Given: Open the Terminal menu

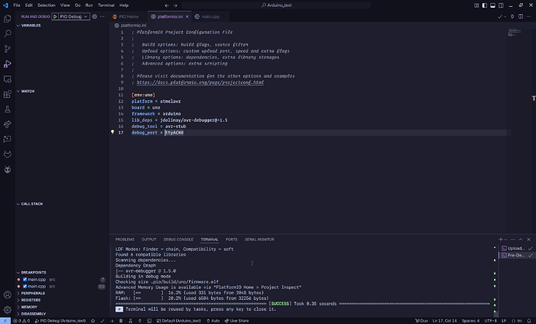Looking at the screenshot, I should tap(106, 5).
